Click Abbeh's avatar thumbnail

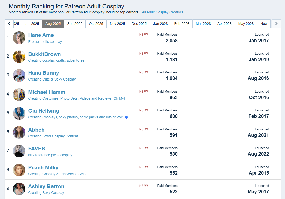19,132
